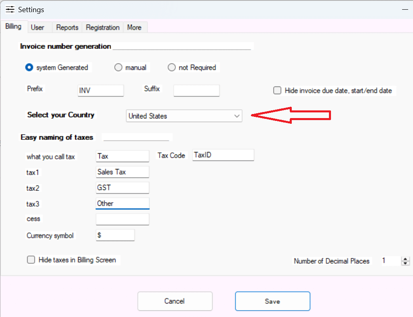
Task: Click the Tax Code text field
Action: pyautogui.click(x=223, y=155)
